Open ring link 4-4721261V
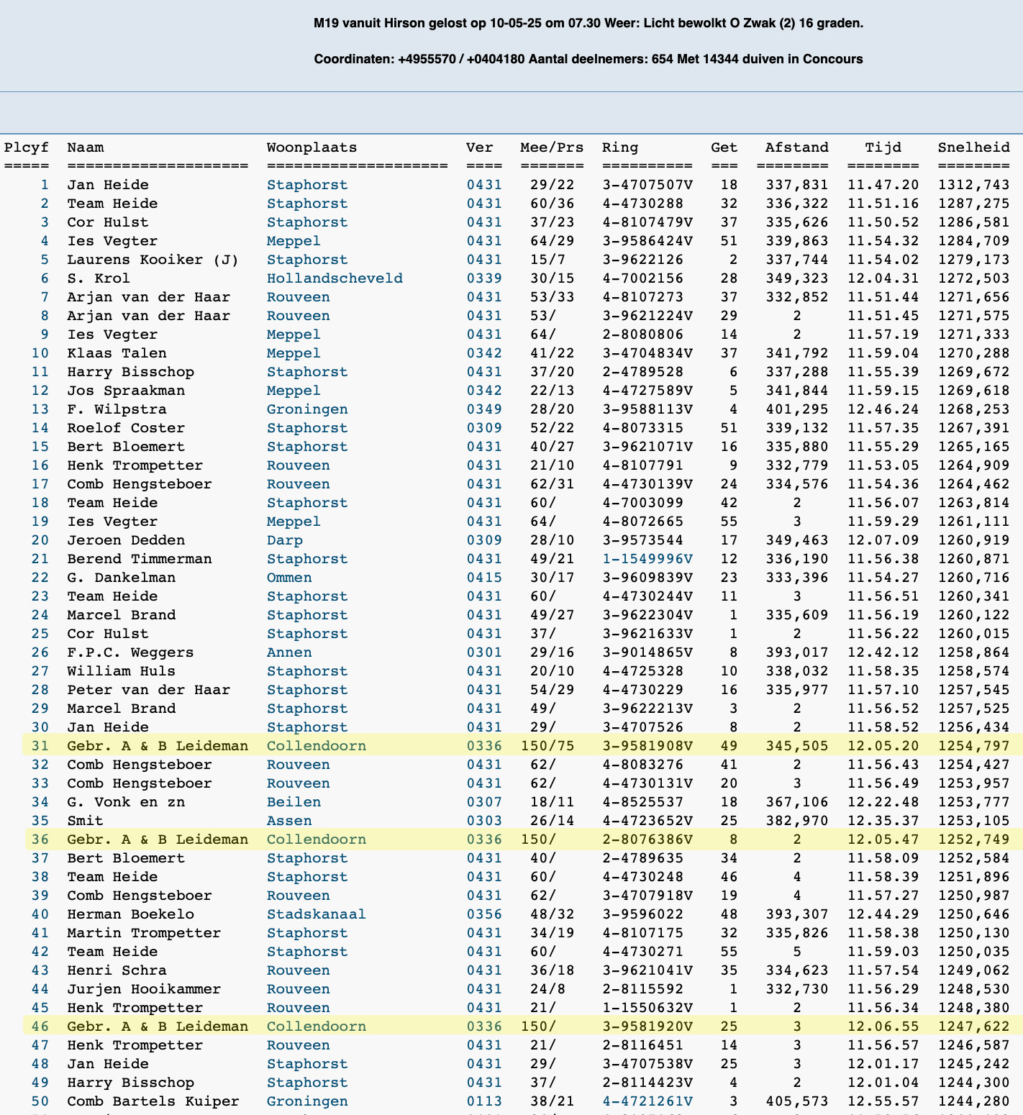The width and height of the screenshot is (1023, 1115). [x=647, y=1101]
